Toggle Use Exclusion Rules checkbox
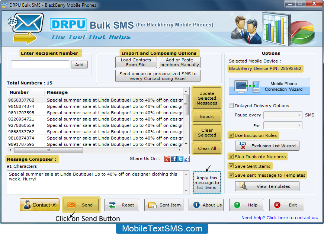This screenshot has width=324, height=234. tap(231, 135)
